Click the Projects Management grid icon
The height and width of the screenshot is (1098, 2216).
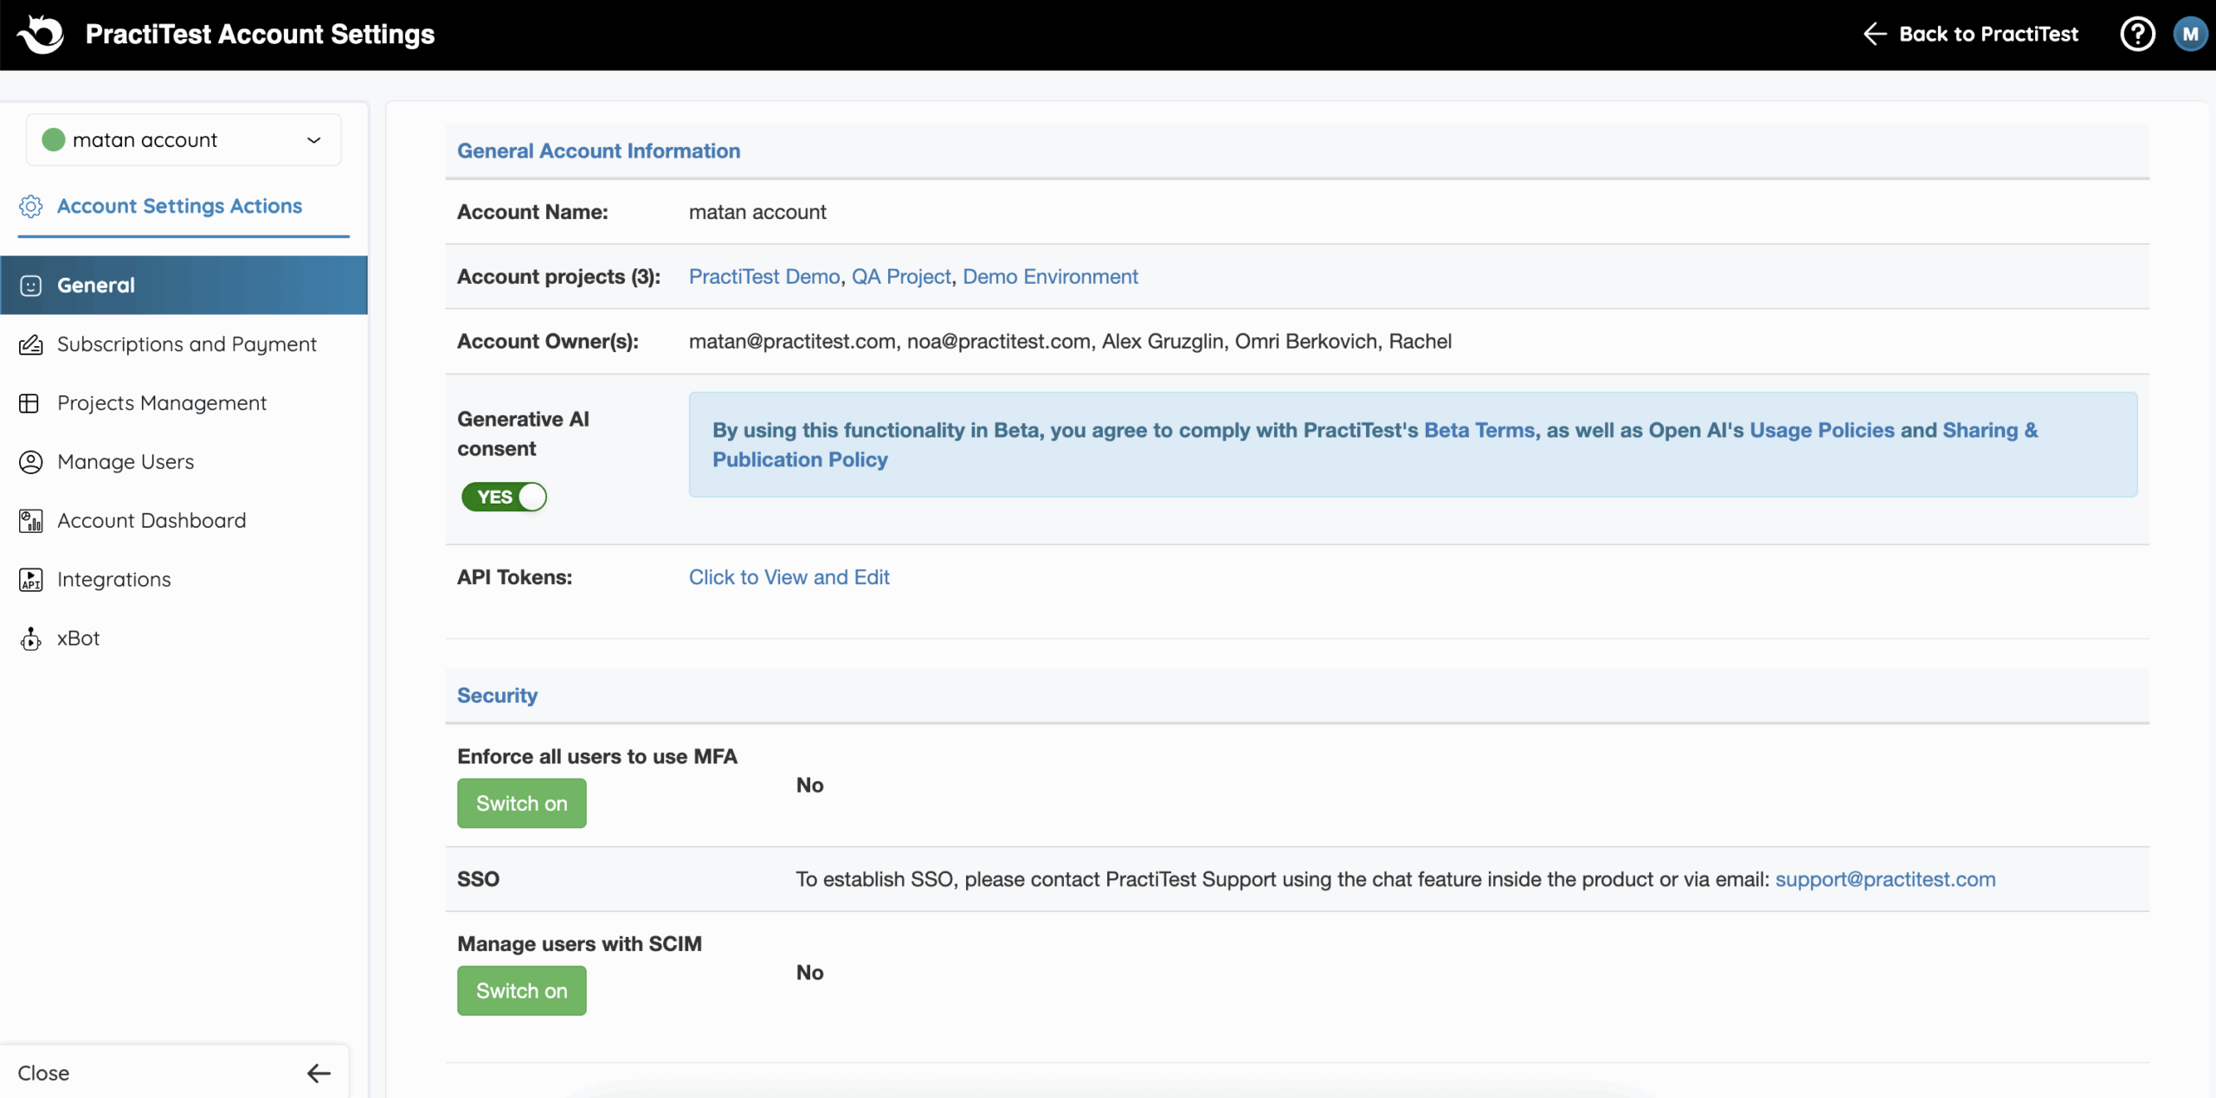[29, 403]
